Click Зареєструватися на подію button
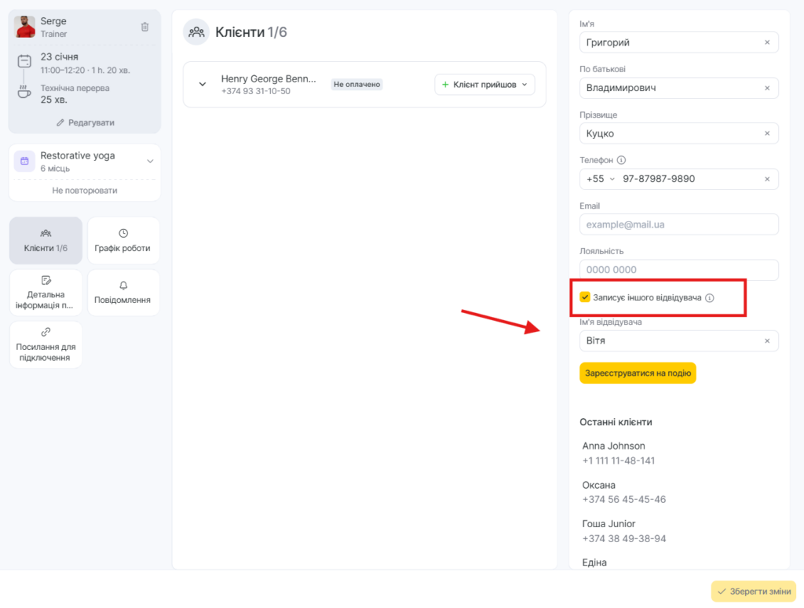Screen dimensions: 804x608 click(x=638, y=373)
